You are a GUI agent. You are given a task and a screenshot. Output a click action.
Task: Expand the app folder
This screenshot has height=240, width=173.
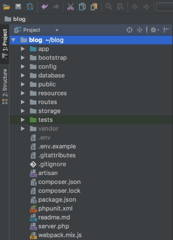(x=23, y=49)
